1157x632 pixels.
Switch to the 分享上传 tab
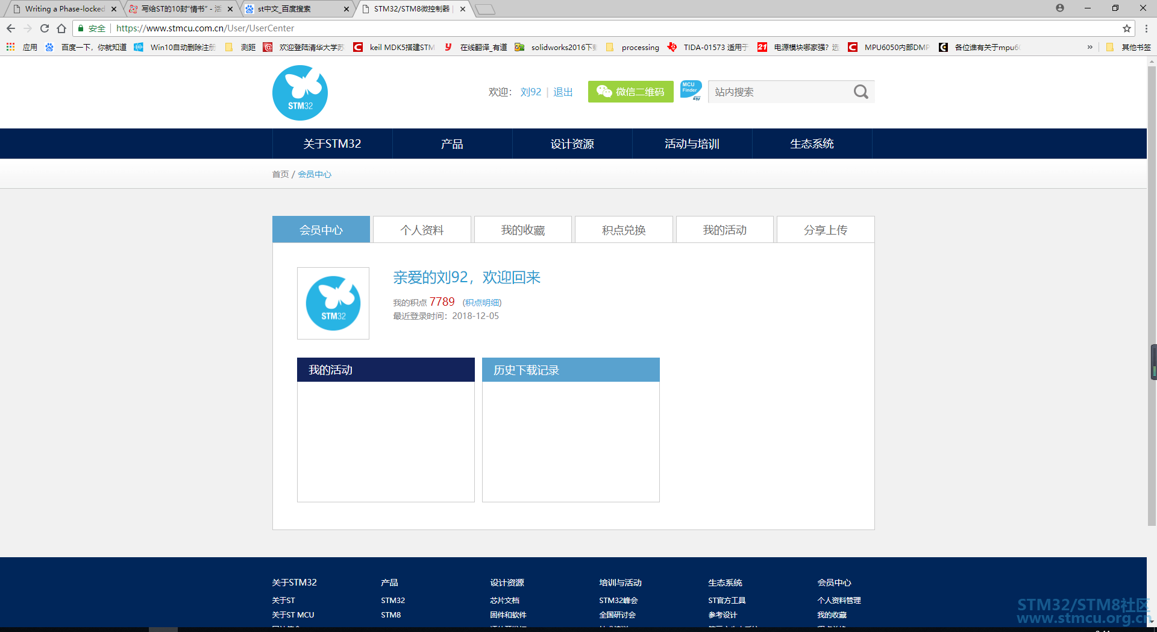826,230
